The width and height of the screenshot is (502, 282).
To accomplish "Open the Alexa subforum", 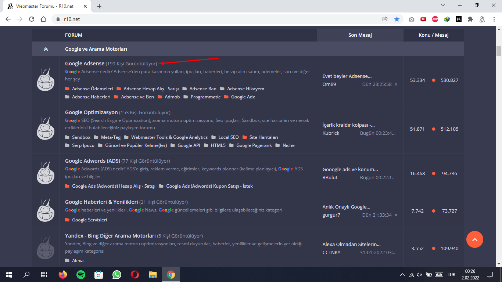I will [x=78, y=261].
